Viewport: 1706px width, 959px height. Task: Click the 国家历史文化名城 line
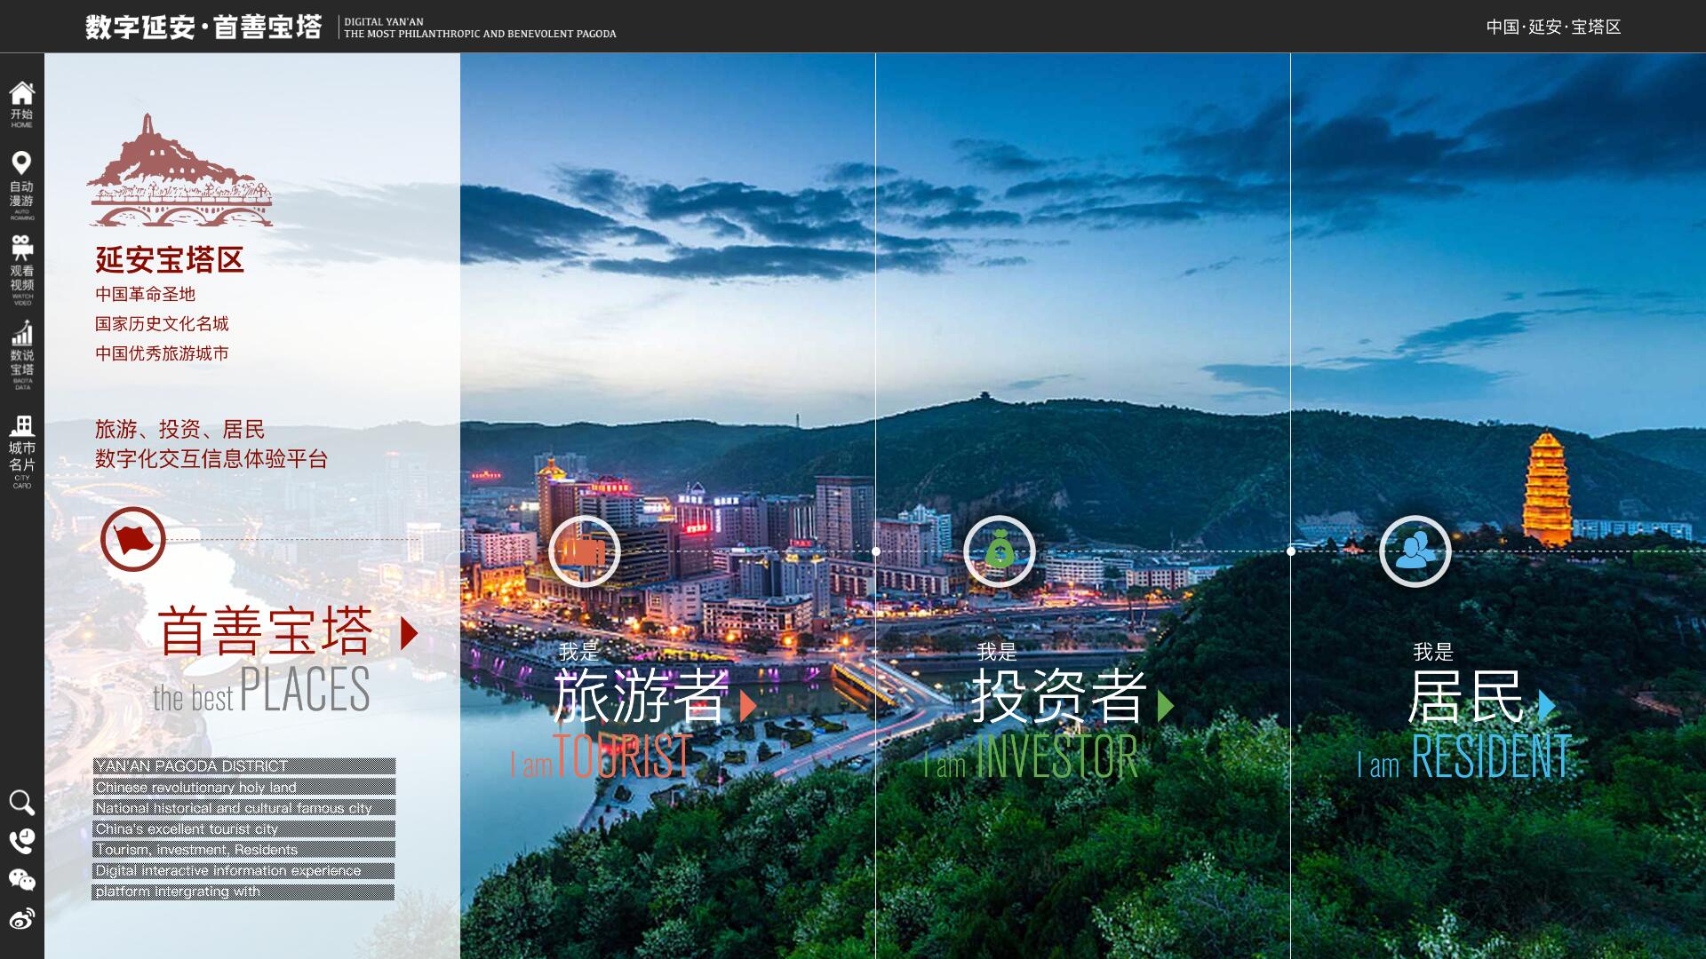162,323
